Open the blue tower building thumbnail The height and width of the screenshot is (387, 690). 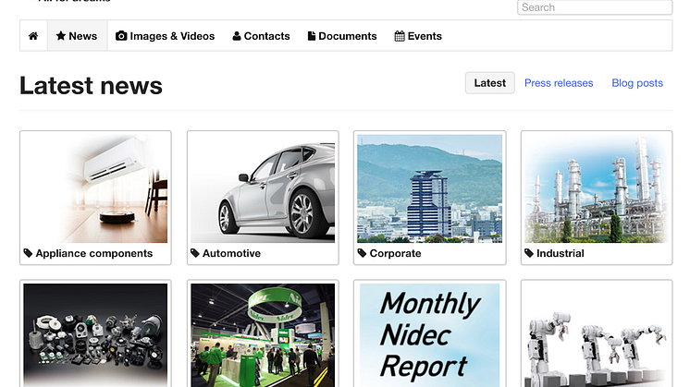(x=429, y=189)
